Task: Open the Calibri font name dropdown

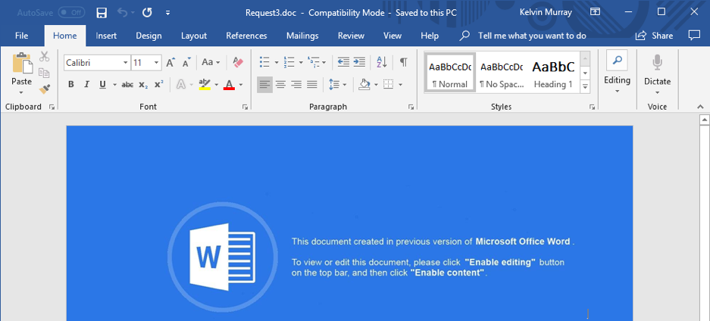Action: click(x=126, y=63)
